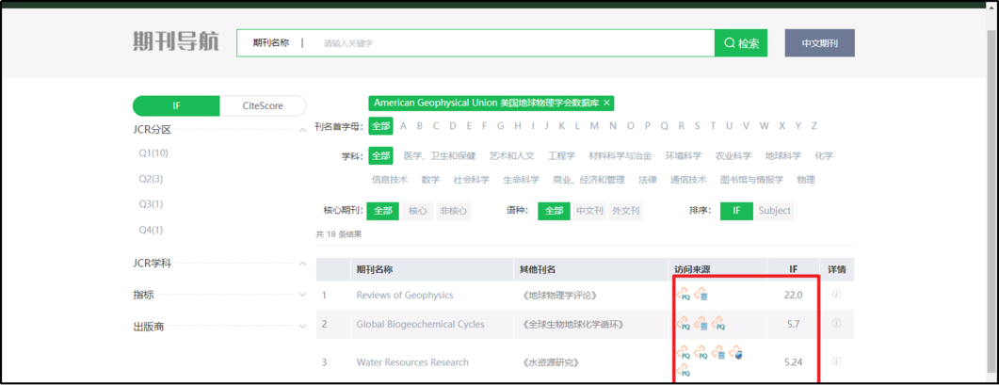Filter by Q2(3) quartile

click(151, 179)
